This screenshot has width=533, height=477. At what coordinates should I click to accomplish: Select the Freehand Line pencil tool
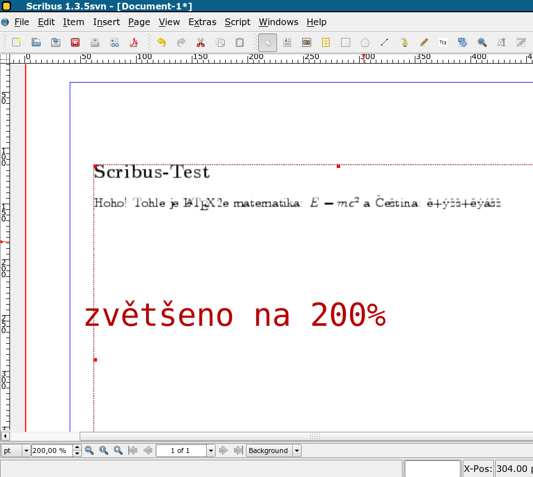[424, 42]
